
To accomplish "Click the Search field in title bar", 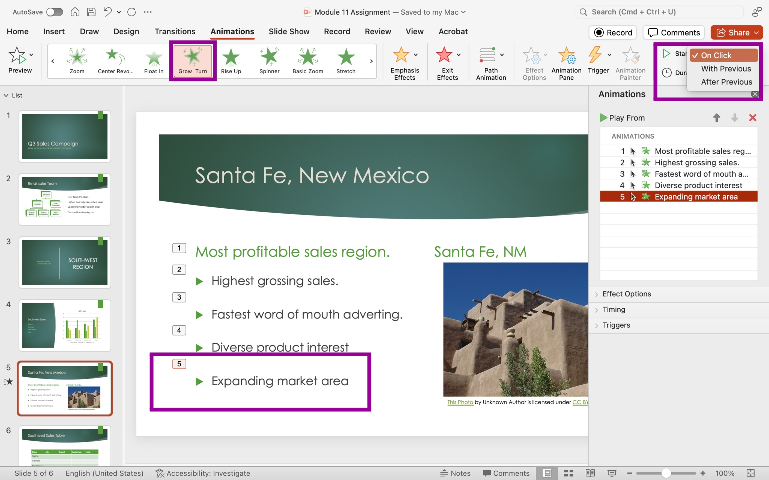I will pos(659,12).
